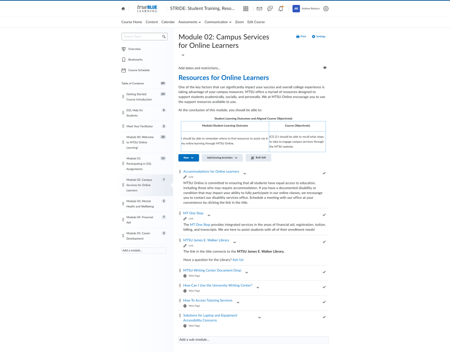Open the MTSU Writing Center Document Drop link

pos(212,270)
